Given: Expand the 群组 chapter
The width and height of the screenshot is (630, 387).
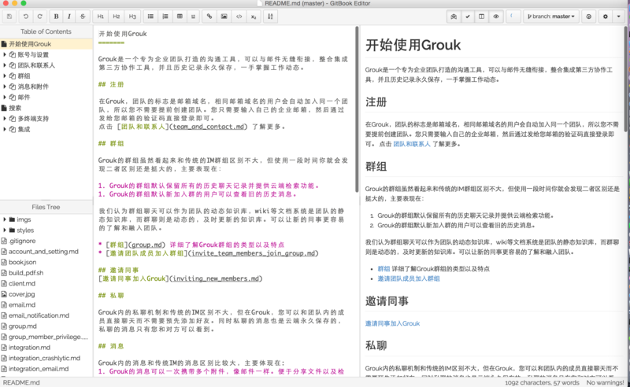Looking at the screenshot, I should coord(5,76).
